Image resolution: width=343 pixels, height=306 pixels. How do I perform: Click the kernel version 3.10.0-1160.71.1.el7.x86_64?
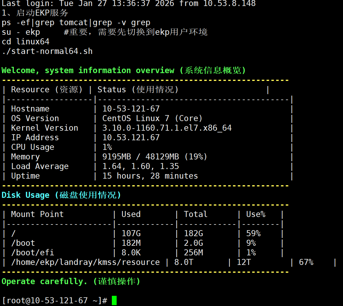pos(167,128)
